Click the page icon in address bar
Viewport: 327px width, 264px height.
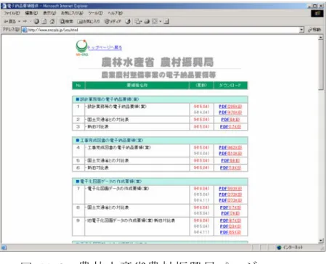pyautogui.click(x=24, y=30)
